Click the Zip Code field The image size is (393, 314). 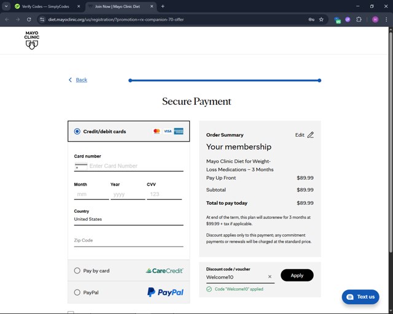coord(128,240)
